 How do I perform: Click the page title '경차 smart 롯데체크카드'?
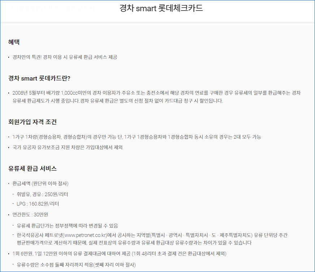tap(161, 8)
